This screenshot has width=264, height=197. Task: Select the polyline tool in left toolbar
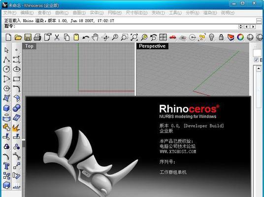click(6, 60)
